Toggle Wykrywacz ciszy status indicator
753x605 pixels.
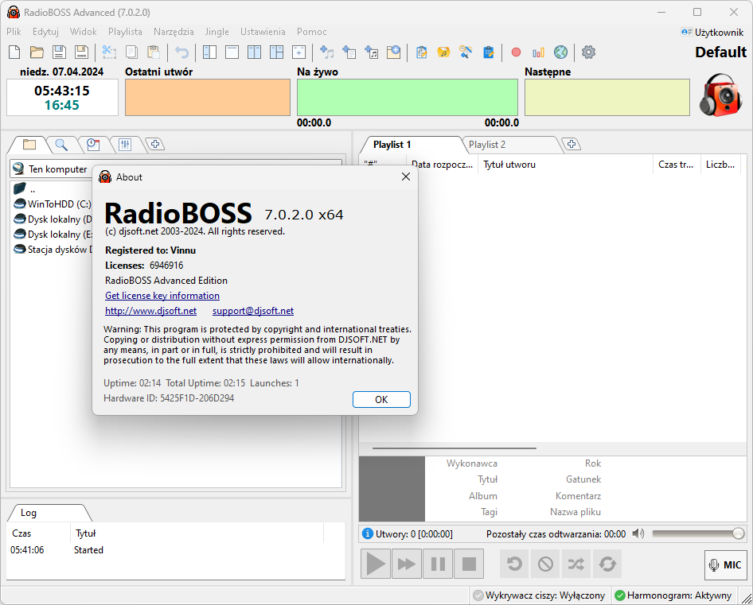point(540,595)
